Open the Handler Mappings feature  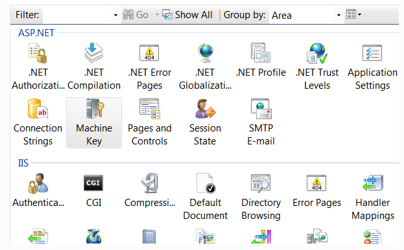pyautogui.click(x=373, y=197)
